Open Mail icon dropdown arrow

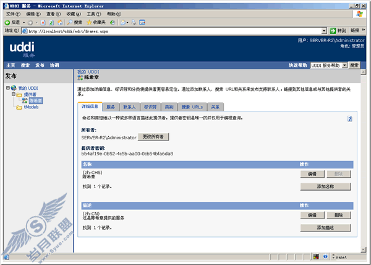tap(127, 23)
